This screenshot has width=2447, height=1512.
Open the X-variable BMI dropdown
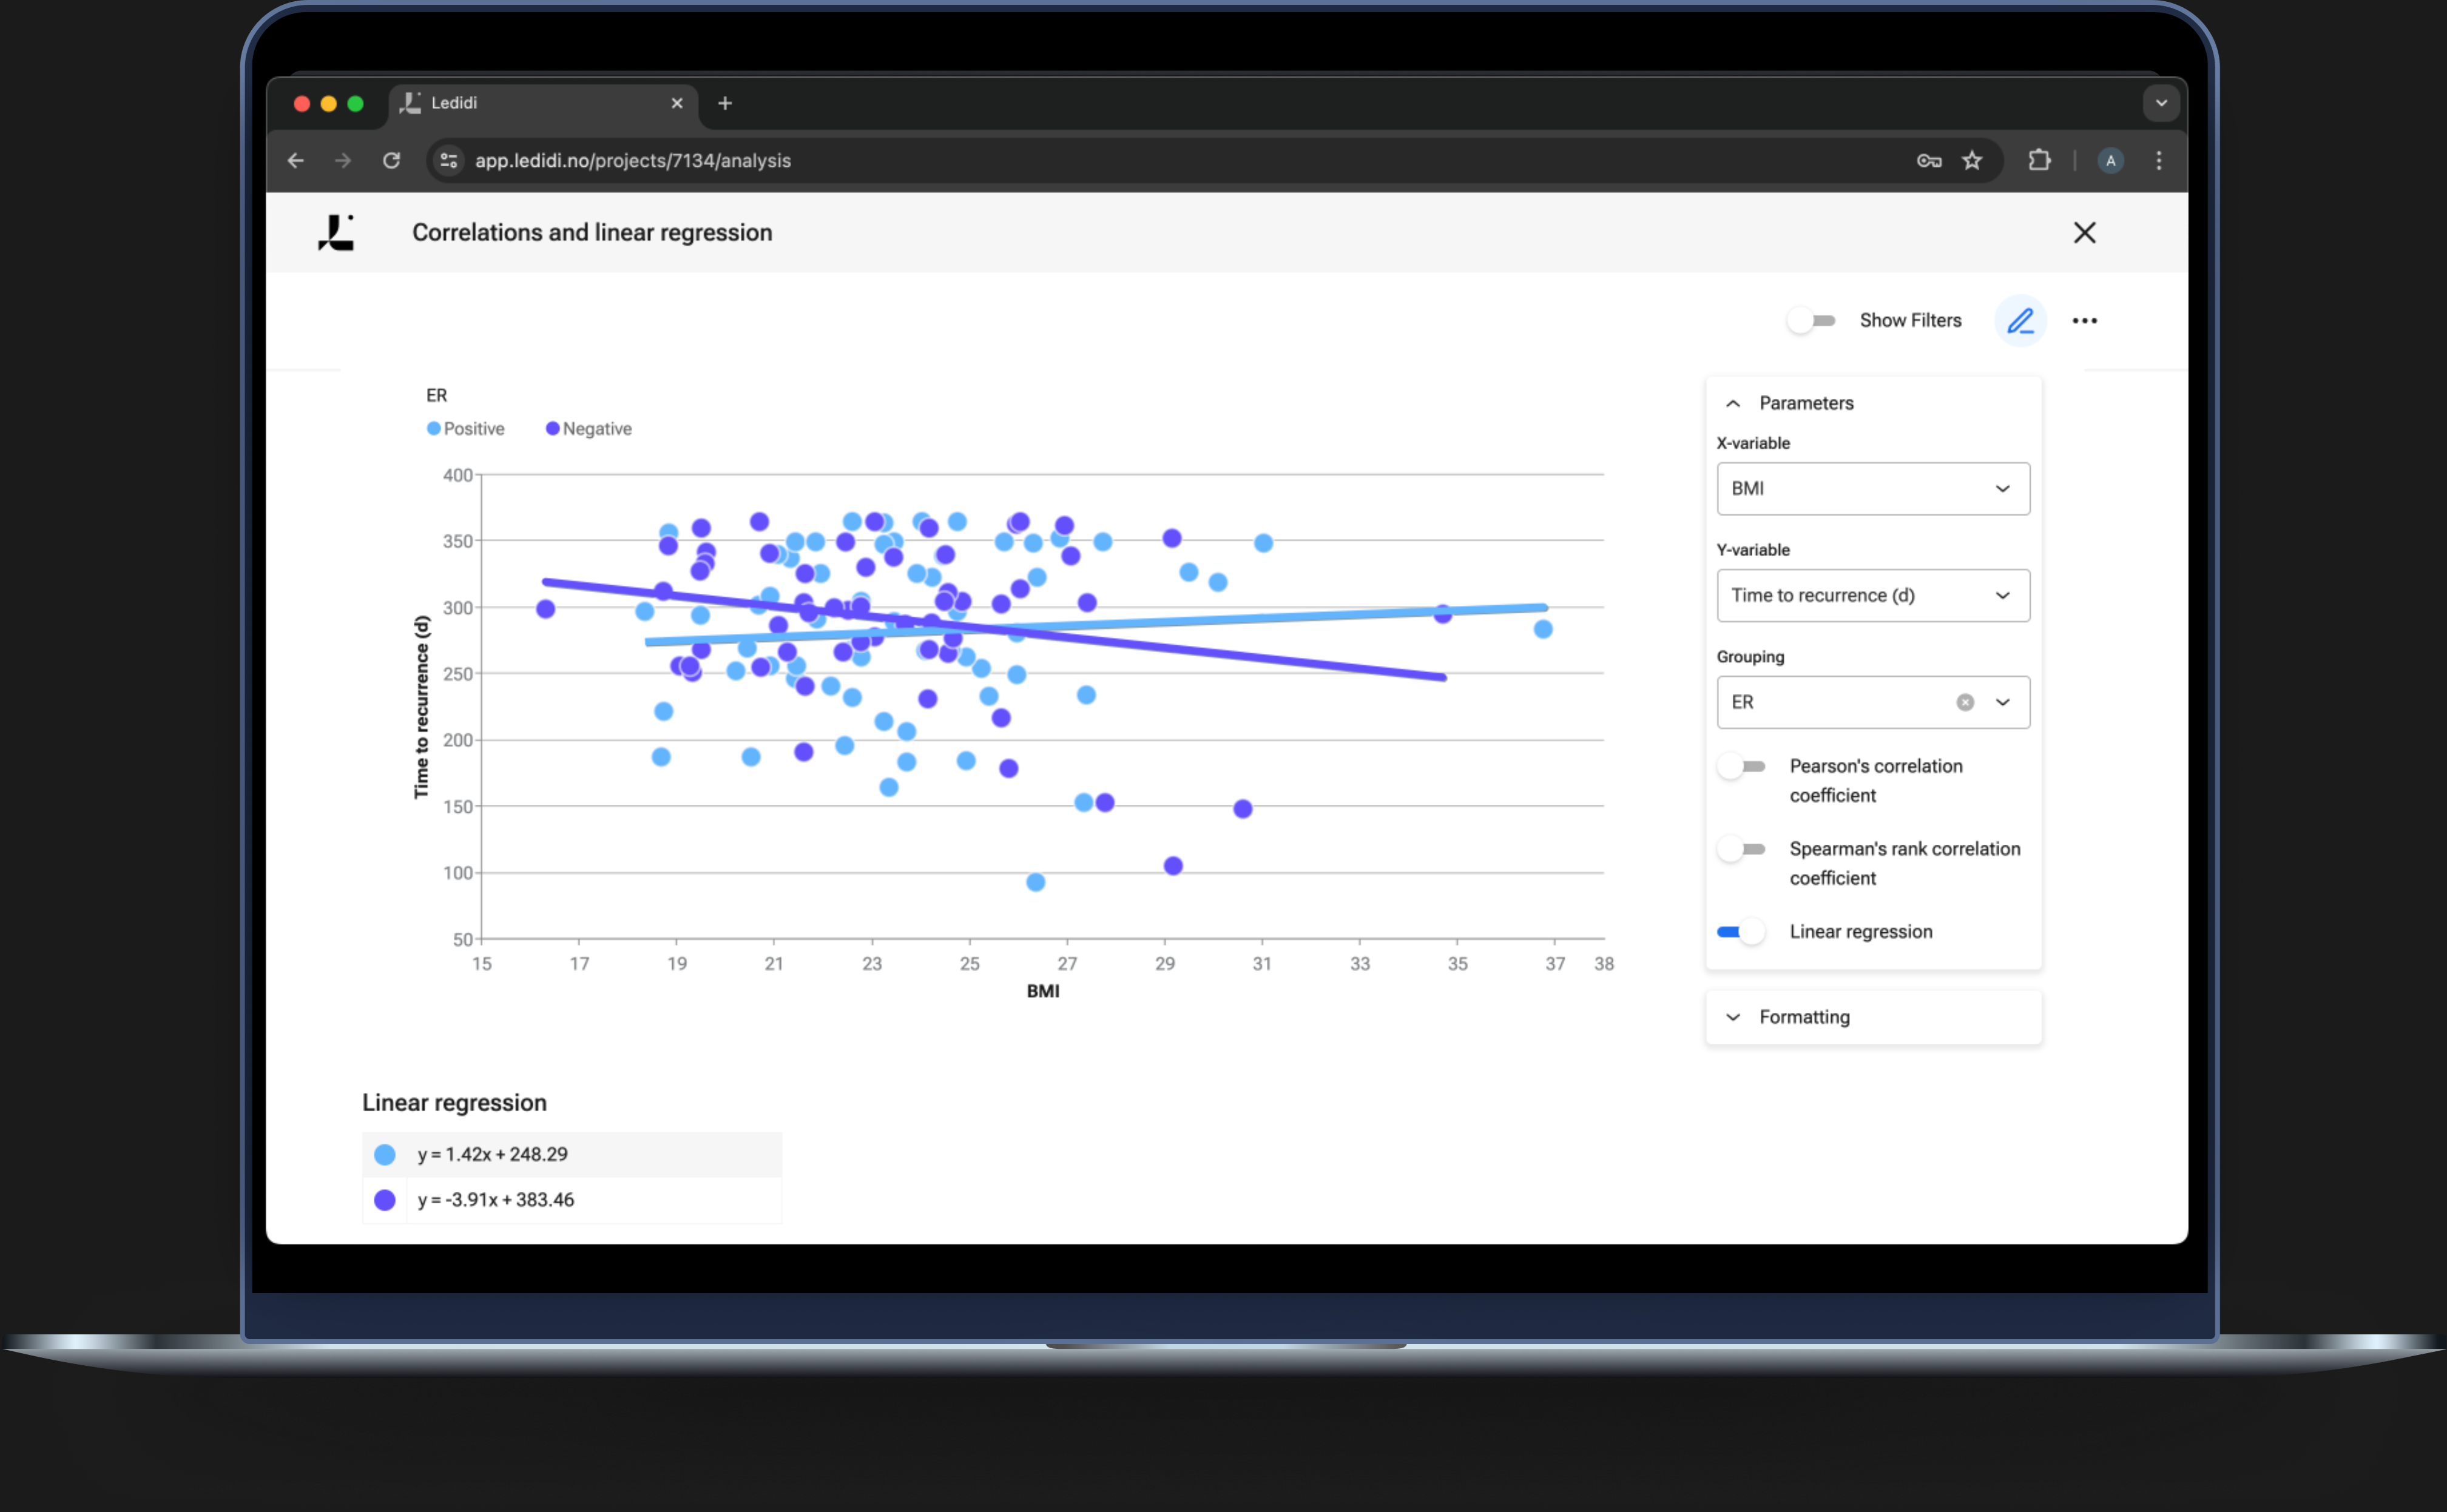tap(1867, 488)
